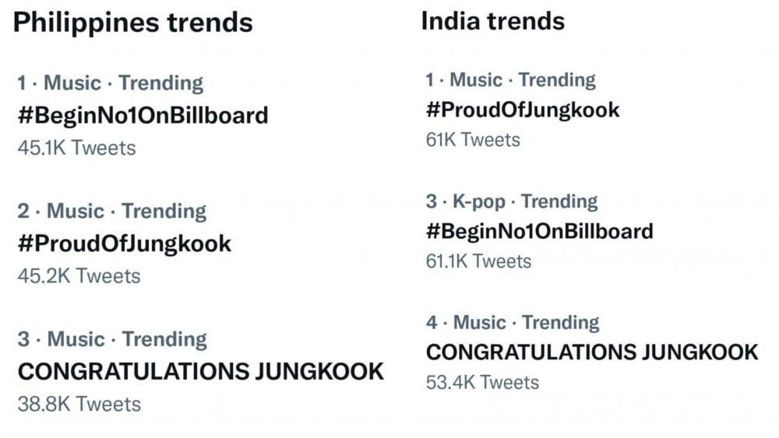This screenshot has width=779, height=438.
Task: Click the 53.4K Tweets count
Action: point(482,382)
